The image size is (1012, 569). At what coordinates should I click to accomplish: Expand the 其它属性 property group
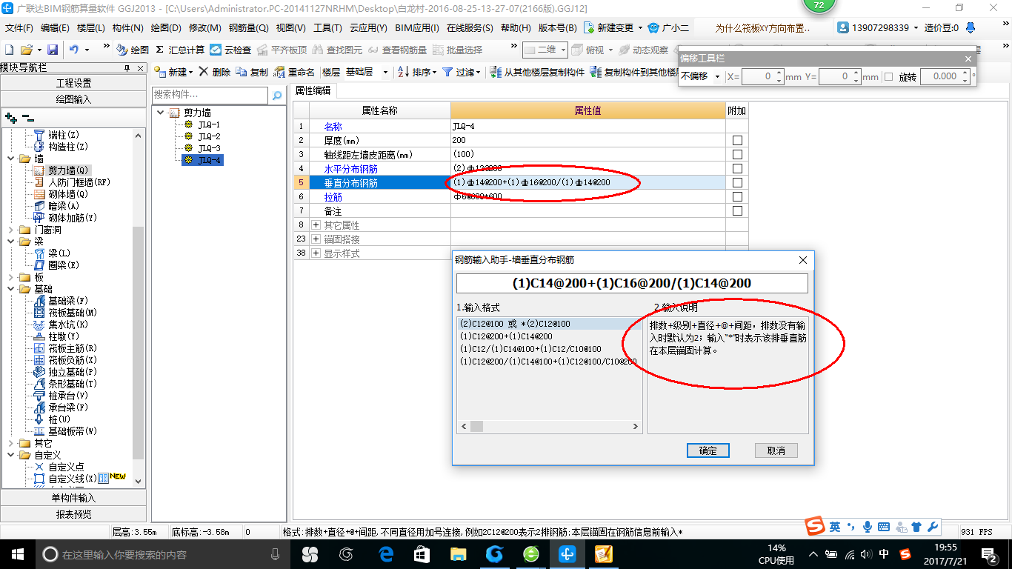pos(316,224)
